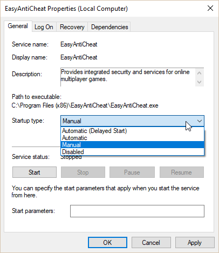Close the EasyAntiCheat Properties window
The image size is (219, 253).
coord(210,8)
